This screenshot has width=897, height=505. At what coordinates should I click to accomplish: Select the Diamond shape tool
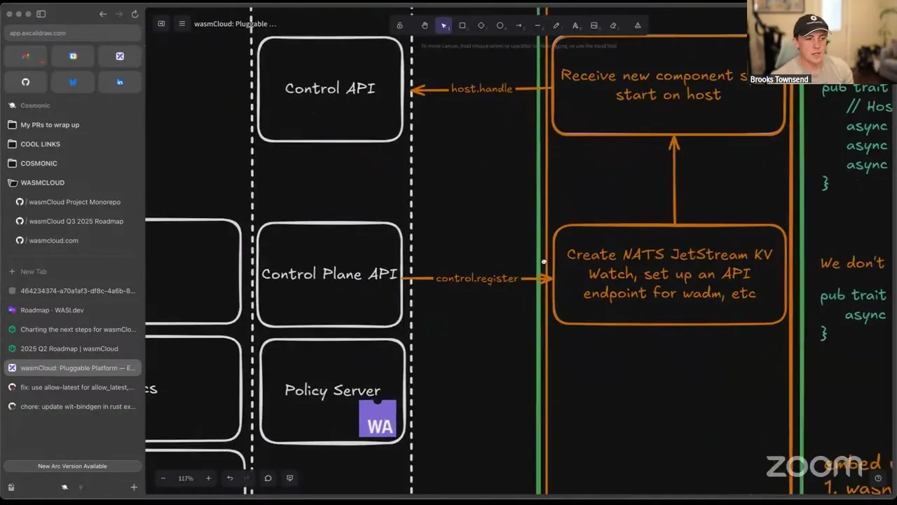click(481, 25)
